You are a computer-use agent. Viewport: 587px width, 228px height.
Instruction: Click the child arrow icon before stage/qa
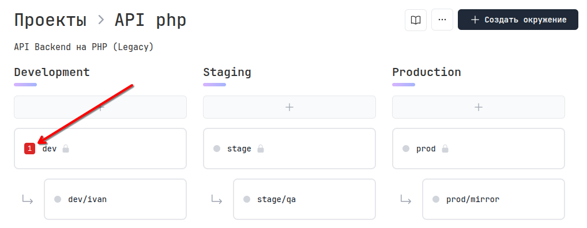pyautogui.click(x=216, y=199)
